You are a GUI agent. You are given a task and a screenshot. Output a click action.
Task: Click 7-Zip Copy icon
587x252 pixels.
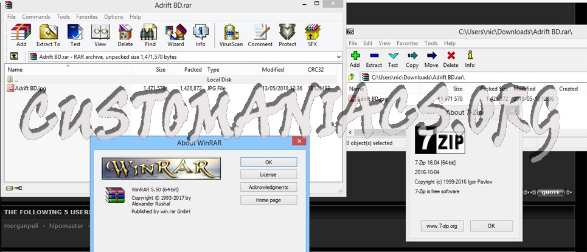pyautogui.click(x=412, y=60)
